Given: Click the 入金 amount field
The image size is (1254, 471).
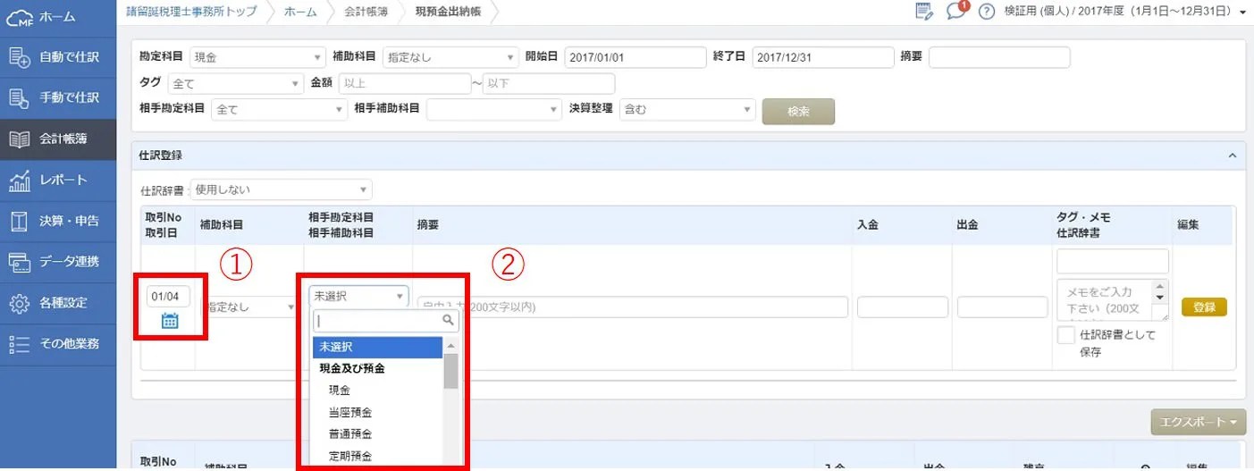Looking at the screenshot, I should pos(902,307).
